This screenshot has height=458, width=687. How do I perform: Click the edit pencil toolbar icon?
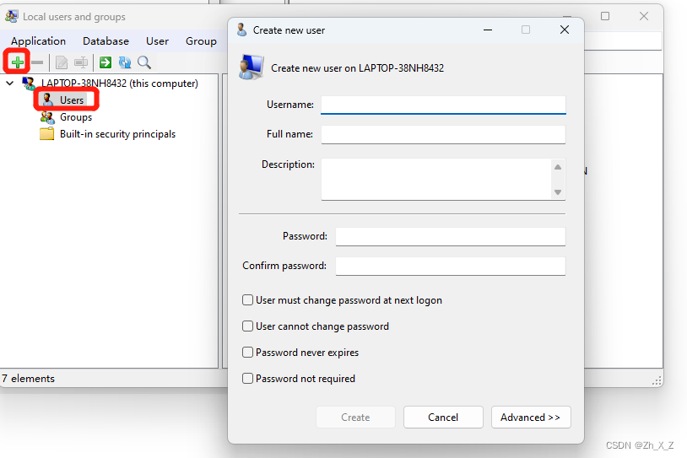coord(62,62)
